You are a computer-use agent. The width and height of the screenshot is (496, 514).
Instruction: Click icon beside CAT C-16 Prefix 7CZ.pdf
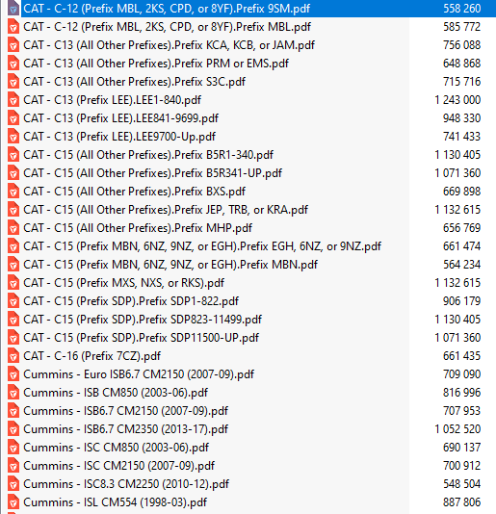(13, 356)
